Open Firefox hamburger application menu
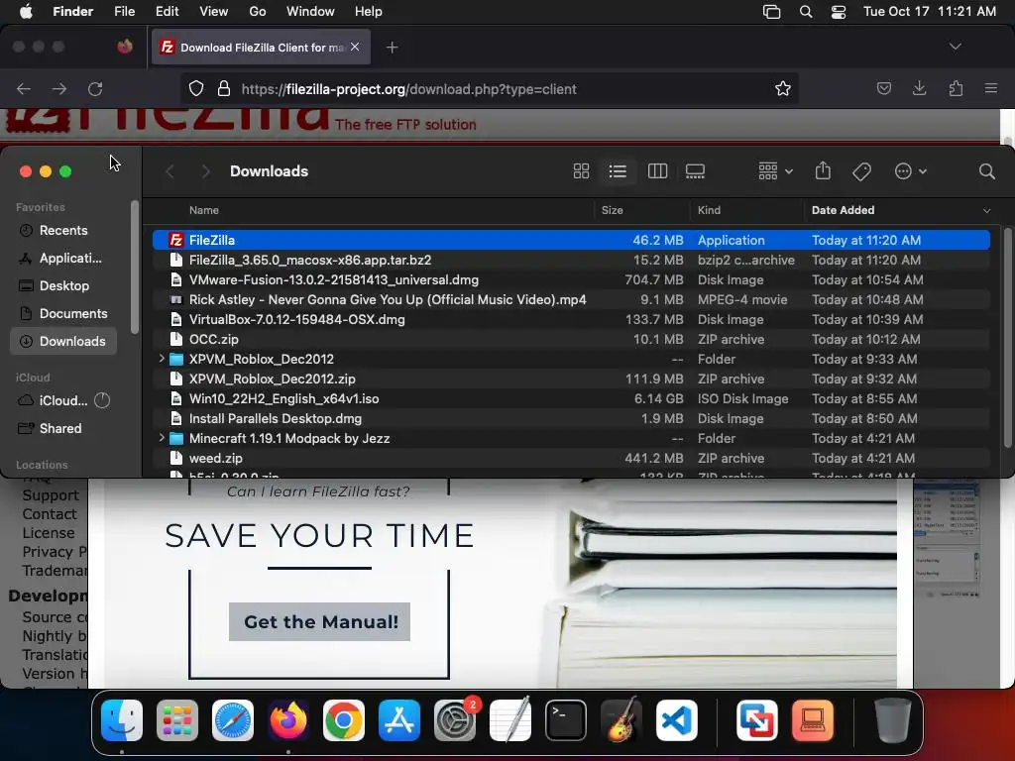Screen dimensions: 1015x761 pyautogui.click(x=991, y=88)
